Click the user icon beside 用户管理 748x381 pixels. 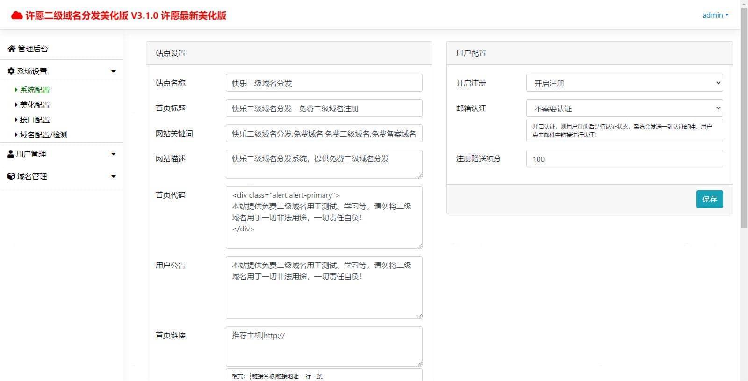coord(11,154)
